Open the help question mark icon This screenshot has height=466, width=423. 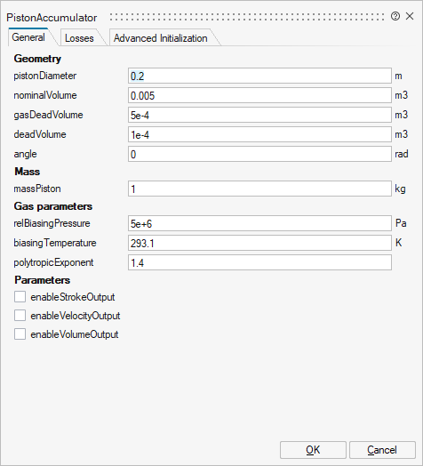coord(395,16)
